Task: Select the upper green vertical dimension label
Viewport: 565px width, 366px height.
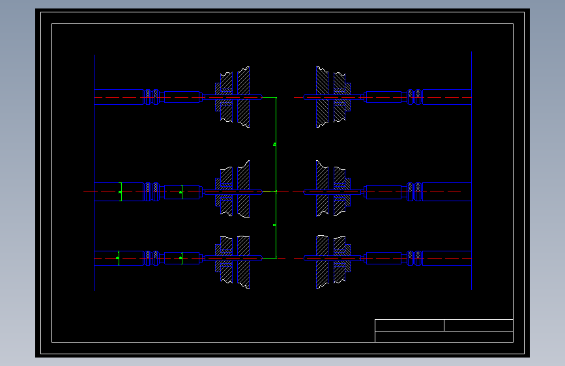Action: click(x=274, y=144)
